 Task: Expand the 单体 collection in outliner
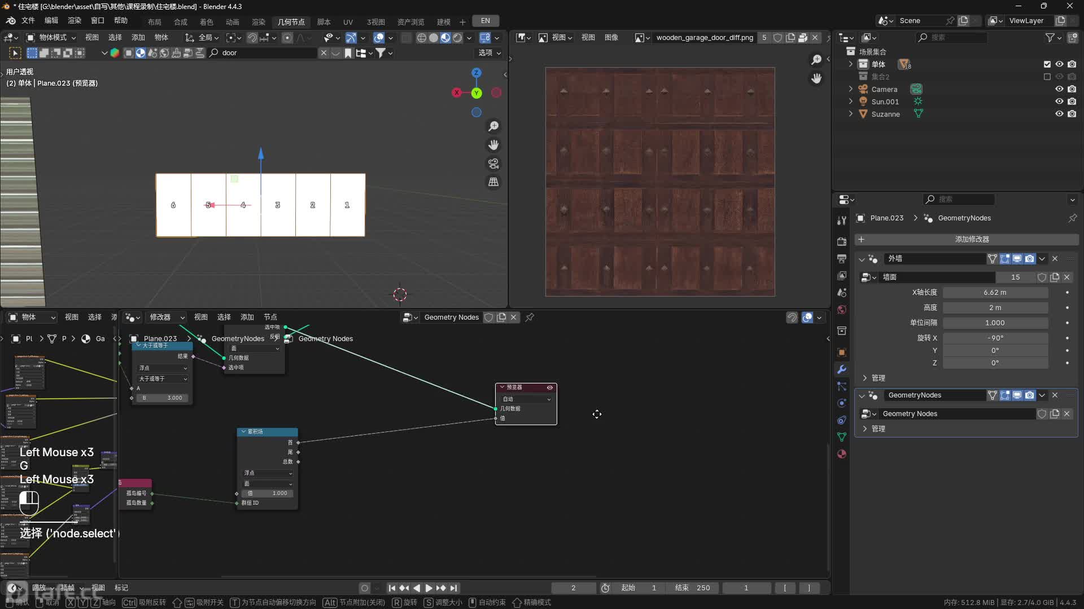pyautogui.click(x=850, y=64)
